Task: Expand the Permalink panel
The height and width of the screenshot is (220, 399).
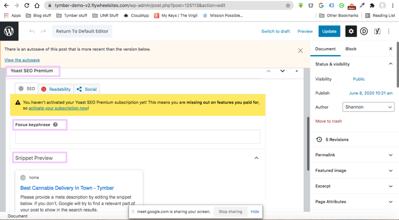Action: pos(354,155)
